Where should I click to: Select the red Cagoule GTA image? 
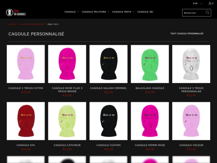pyautogui.click(x=26, y=121)
